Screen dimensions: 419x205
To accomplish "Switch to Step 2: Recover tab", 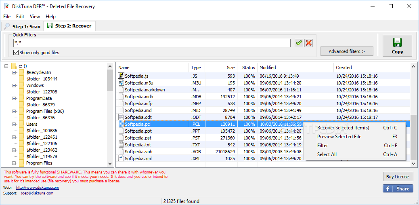I will click(x=69, y=26).
